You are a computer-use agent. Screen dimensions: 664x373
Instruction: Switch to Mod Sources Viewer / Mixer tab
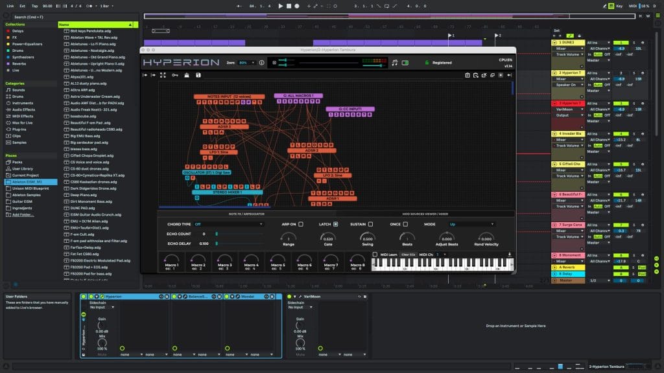pyautogui.click(x=425, y=213)
